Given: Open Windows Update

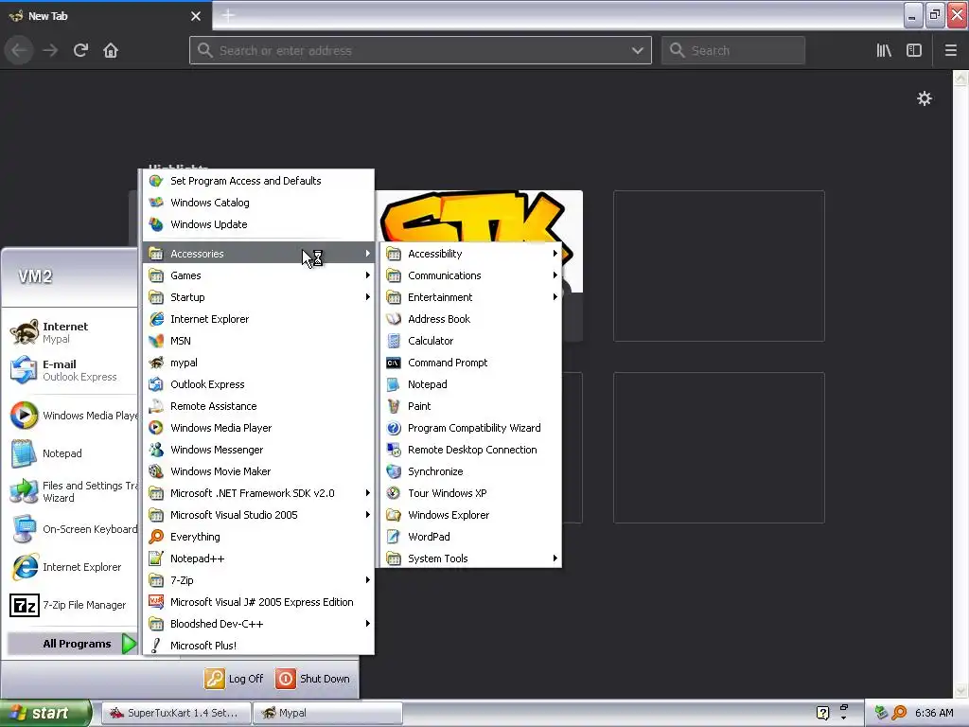Looking at the screenshot, I should (x=258, y=224).
